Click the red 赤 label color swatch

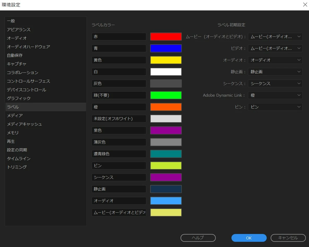(x=166, y=36)
